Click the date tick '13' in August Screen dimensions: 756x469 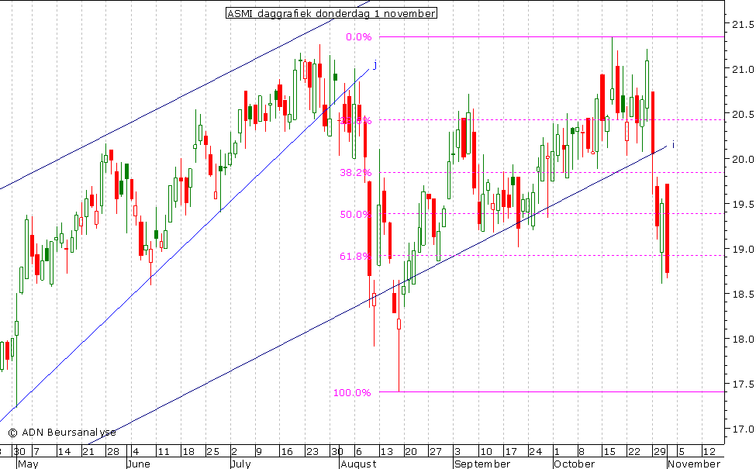click(386, 452)
